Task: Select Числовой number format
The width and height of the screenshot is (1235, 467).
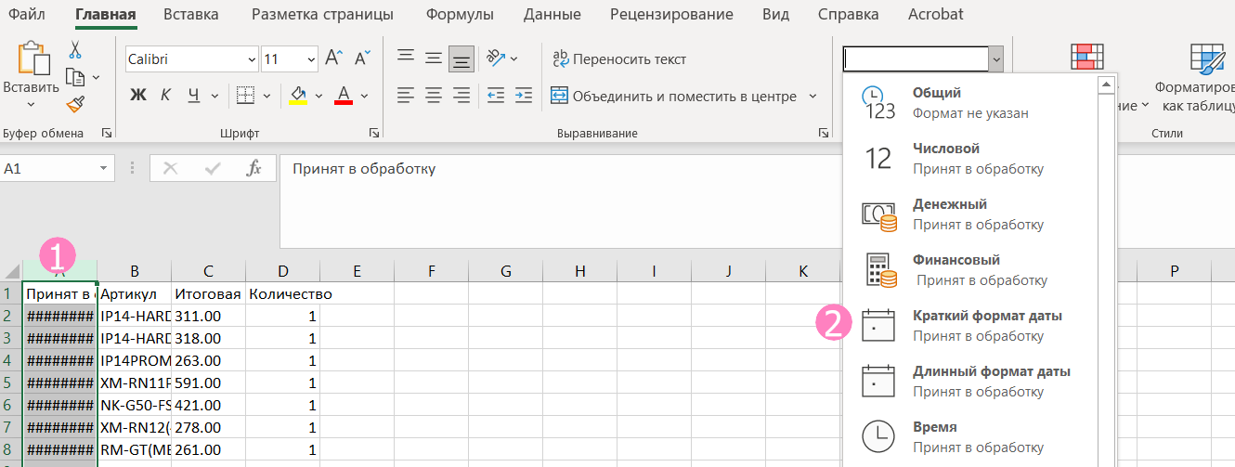Action: pos(969,158)
